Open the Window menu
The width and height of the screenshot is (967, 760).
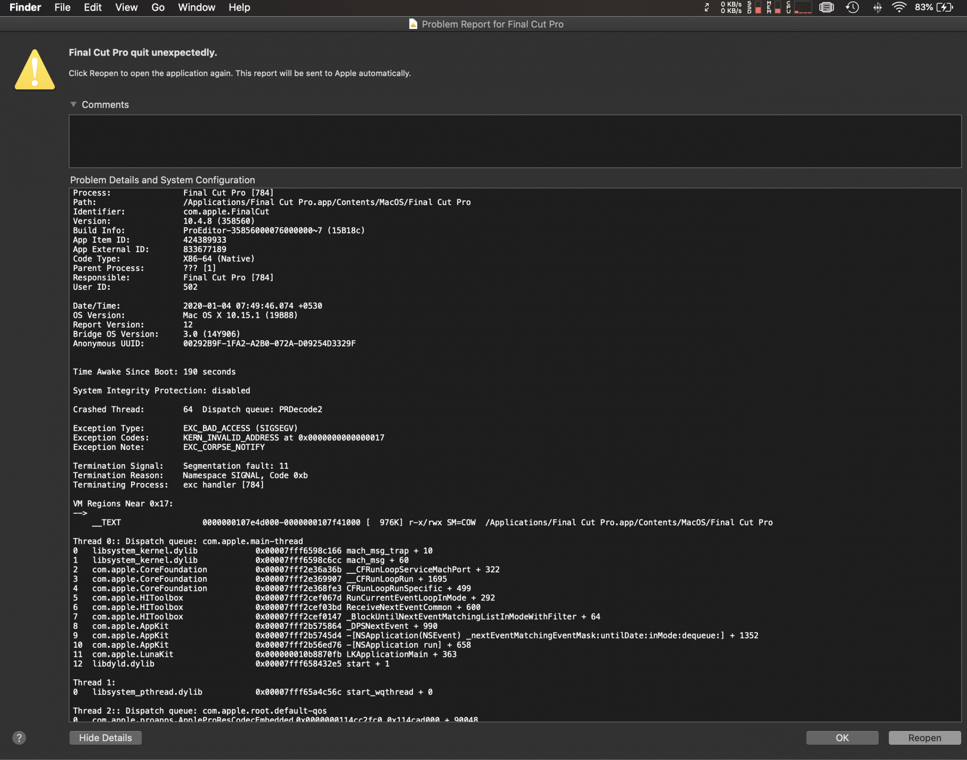[196, 7]
